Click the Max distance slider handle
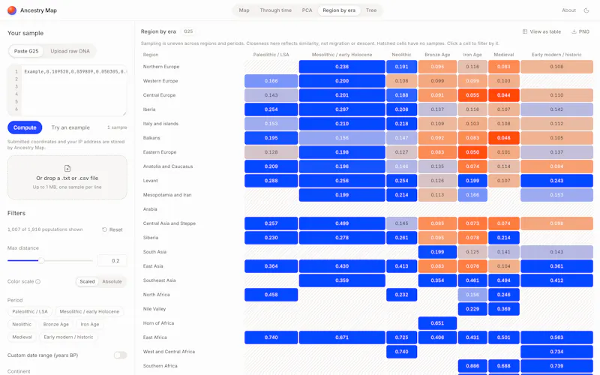Screen dimensions: 600x375 41,260
